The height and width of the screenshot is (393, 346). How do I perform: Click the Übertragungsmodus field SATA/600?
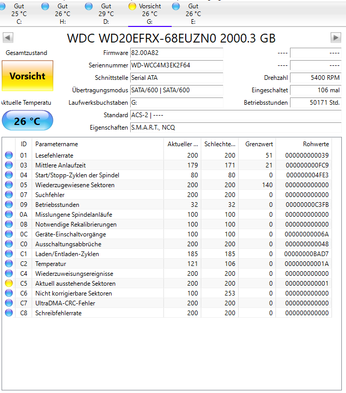click(176, 90)
